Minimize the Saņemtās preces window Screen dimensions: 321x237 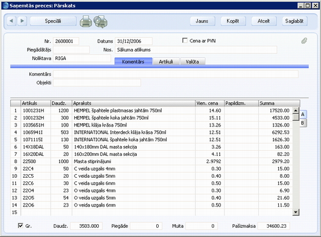[x=300, y=5]
